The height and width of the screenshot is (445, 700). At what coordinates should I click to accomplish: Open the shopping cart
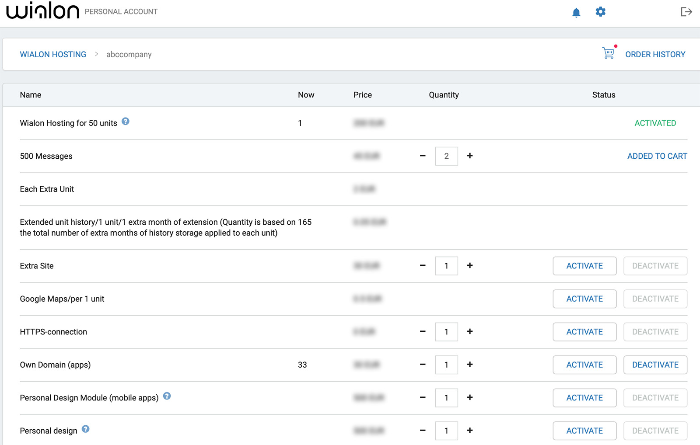[608, 53]
